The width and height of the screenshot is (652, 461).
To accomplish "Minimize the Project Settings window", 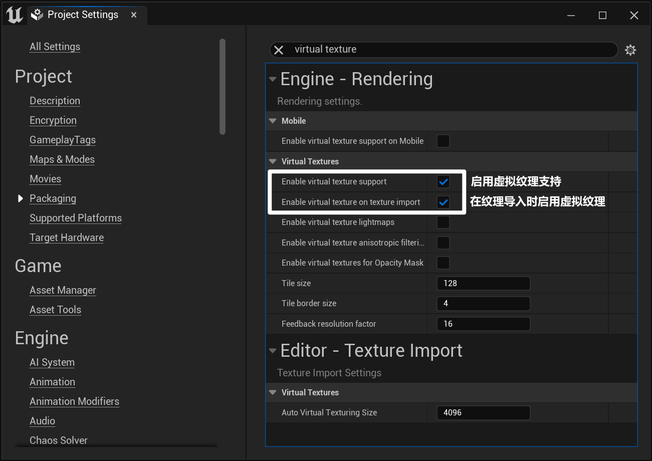I will 571,15.
